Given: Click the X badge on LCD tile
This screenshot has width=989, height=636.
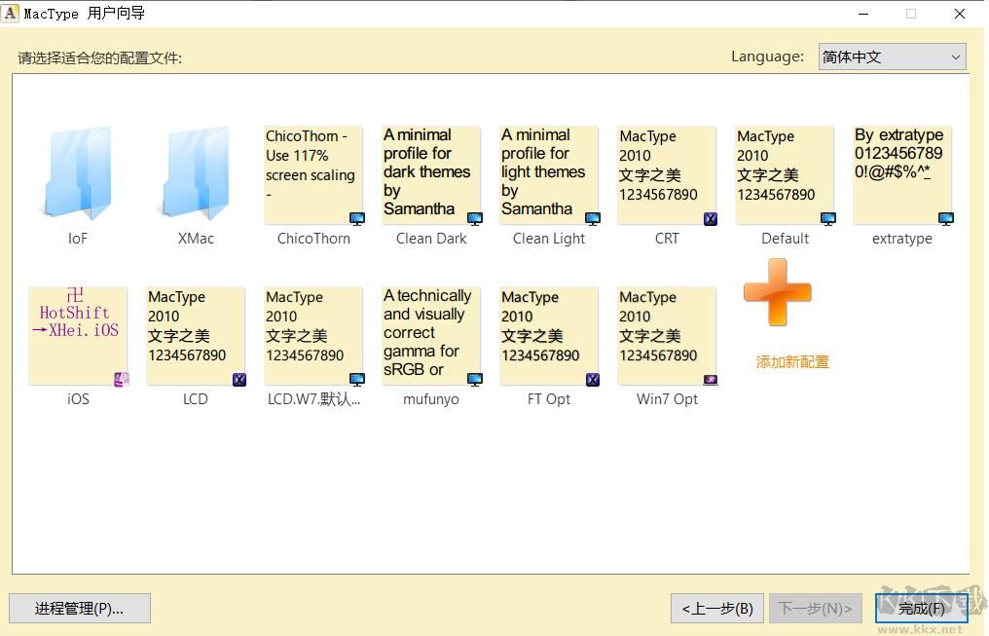Looking at the screenshot, I should click(x=239, y=379).
